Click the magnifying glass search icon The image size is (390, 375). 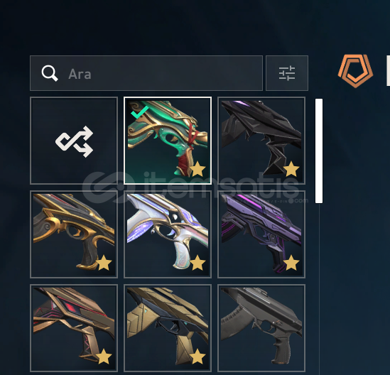pyautogui.click(x=50, y=73)
